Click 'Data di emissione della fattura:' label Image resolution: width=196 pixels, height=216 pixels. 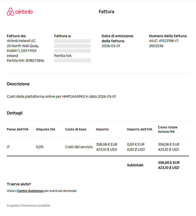(117, 38)
